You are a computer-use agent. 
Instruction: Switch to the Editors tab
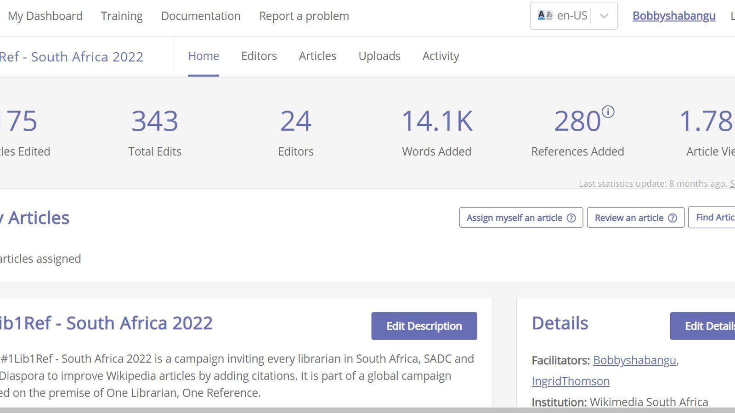click(x=259, y=56)
